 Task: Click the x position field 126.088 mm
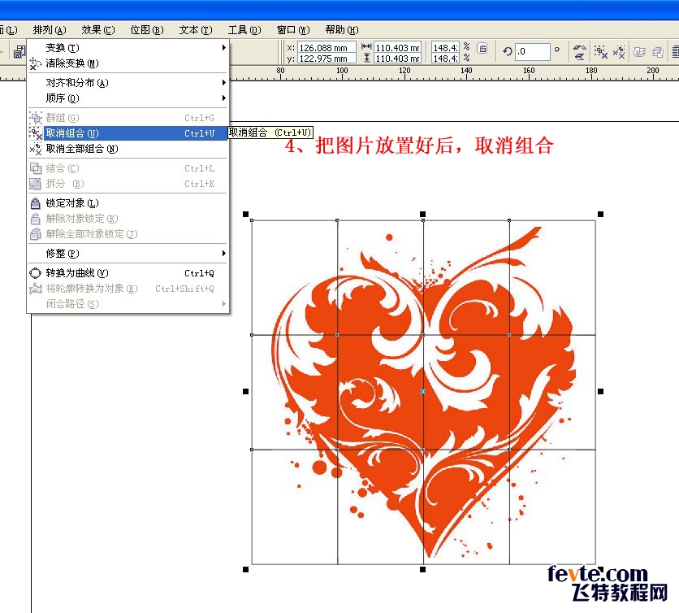[327, 48]
